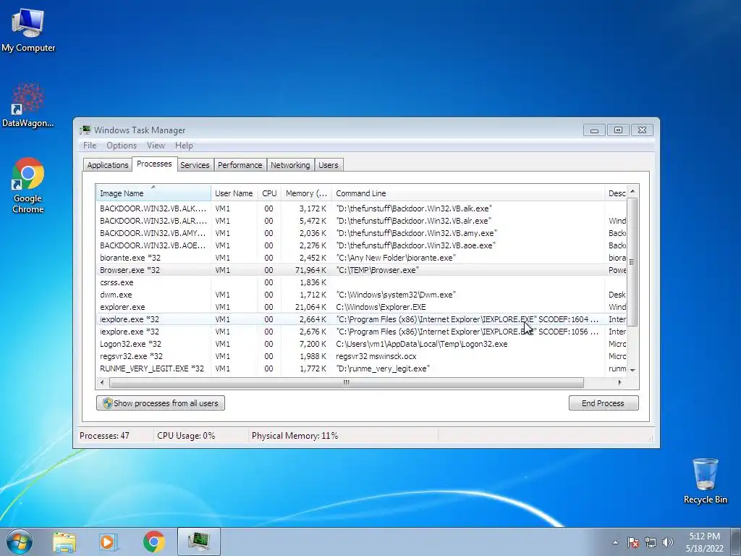The height and width of the screenshot is (556, 741).
Task: Select BACKDOOR.WIN32.VB.AMY process row
Action: pos(361,232)
